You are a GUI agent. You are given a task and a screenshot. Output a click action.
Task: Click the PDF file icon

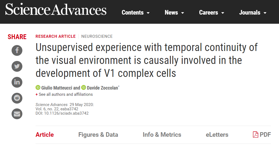coord(255,135)
